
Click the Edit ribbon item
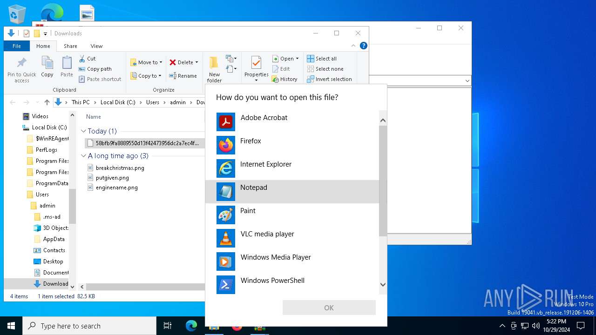pos(281,69)
